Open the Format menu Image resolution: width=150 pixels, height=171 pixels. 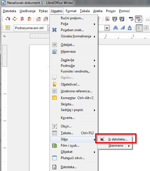pyautogui.click(x=71, y=11)
